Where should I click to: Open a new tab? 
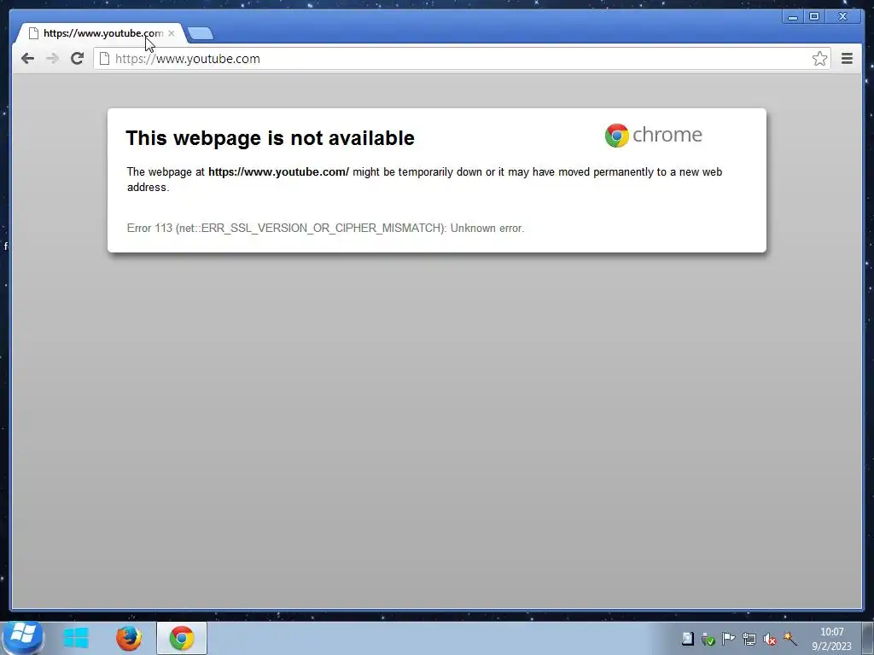click(200, 34)
